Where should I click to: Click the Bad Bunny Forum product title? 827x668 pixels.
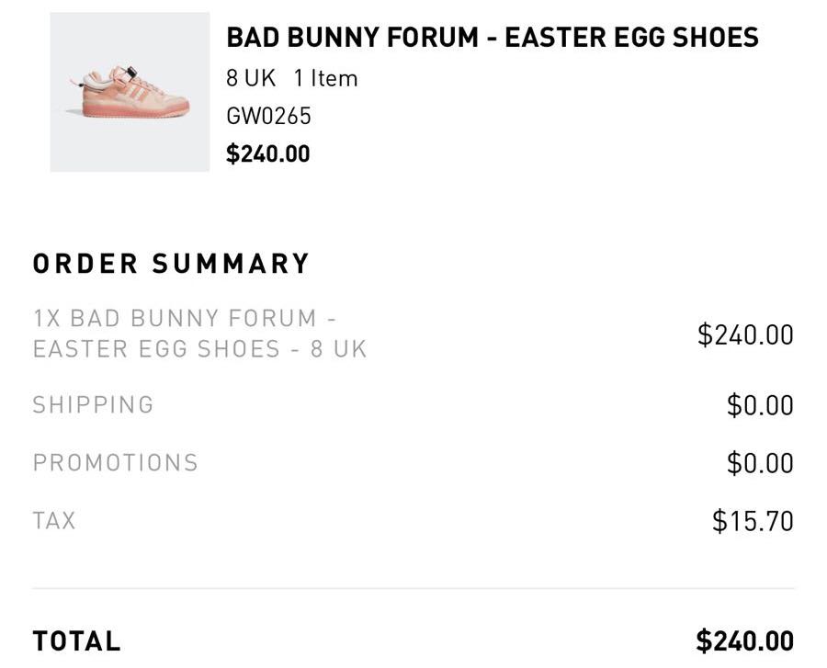[x=493, y=38]
